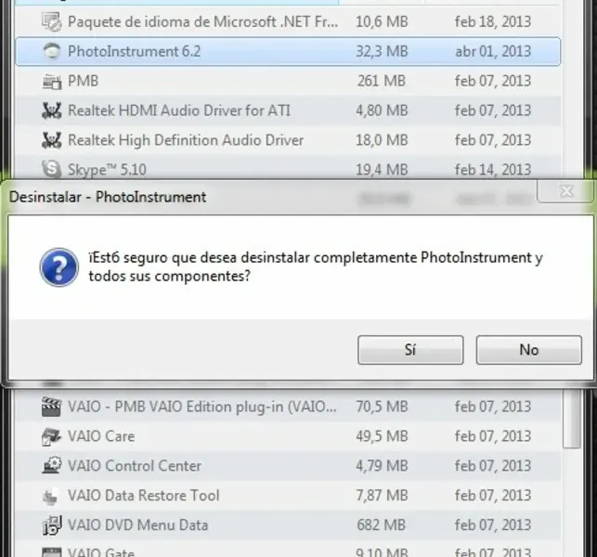Confirm uninstall with the Sí button

click(410, 350)
